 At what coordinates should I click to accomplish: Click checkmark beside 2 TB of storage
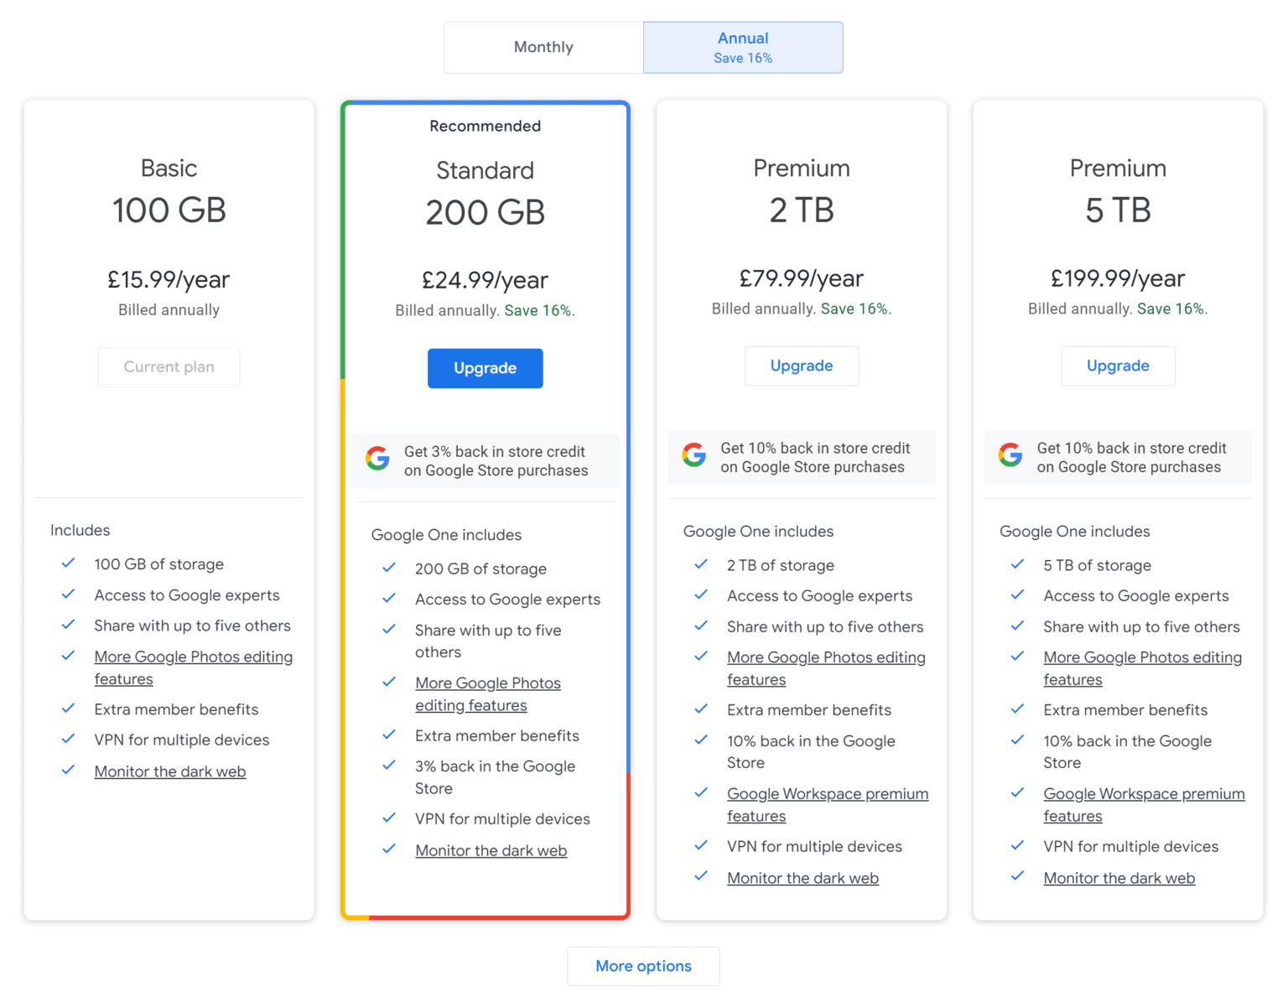[701, 564]
